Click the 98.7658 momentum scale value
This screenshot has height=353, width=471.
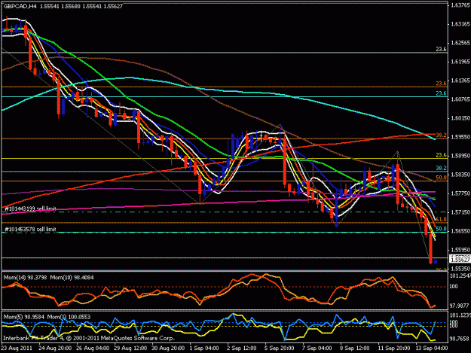click(x=459, y=339)
